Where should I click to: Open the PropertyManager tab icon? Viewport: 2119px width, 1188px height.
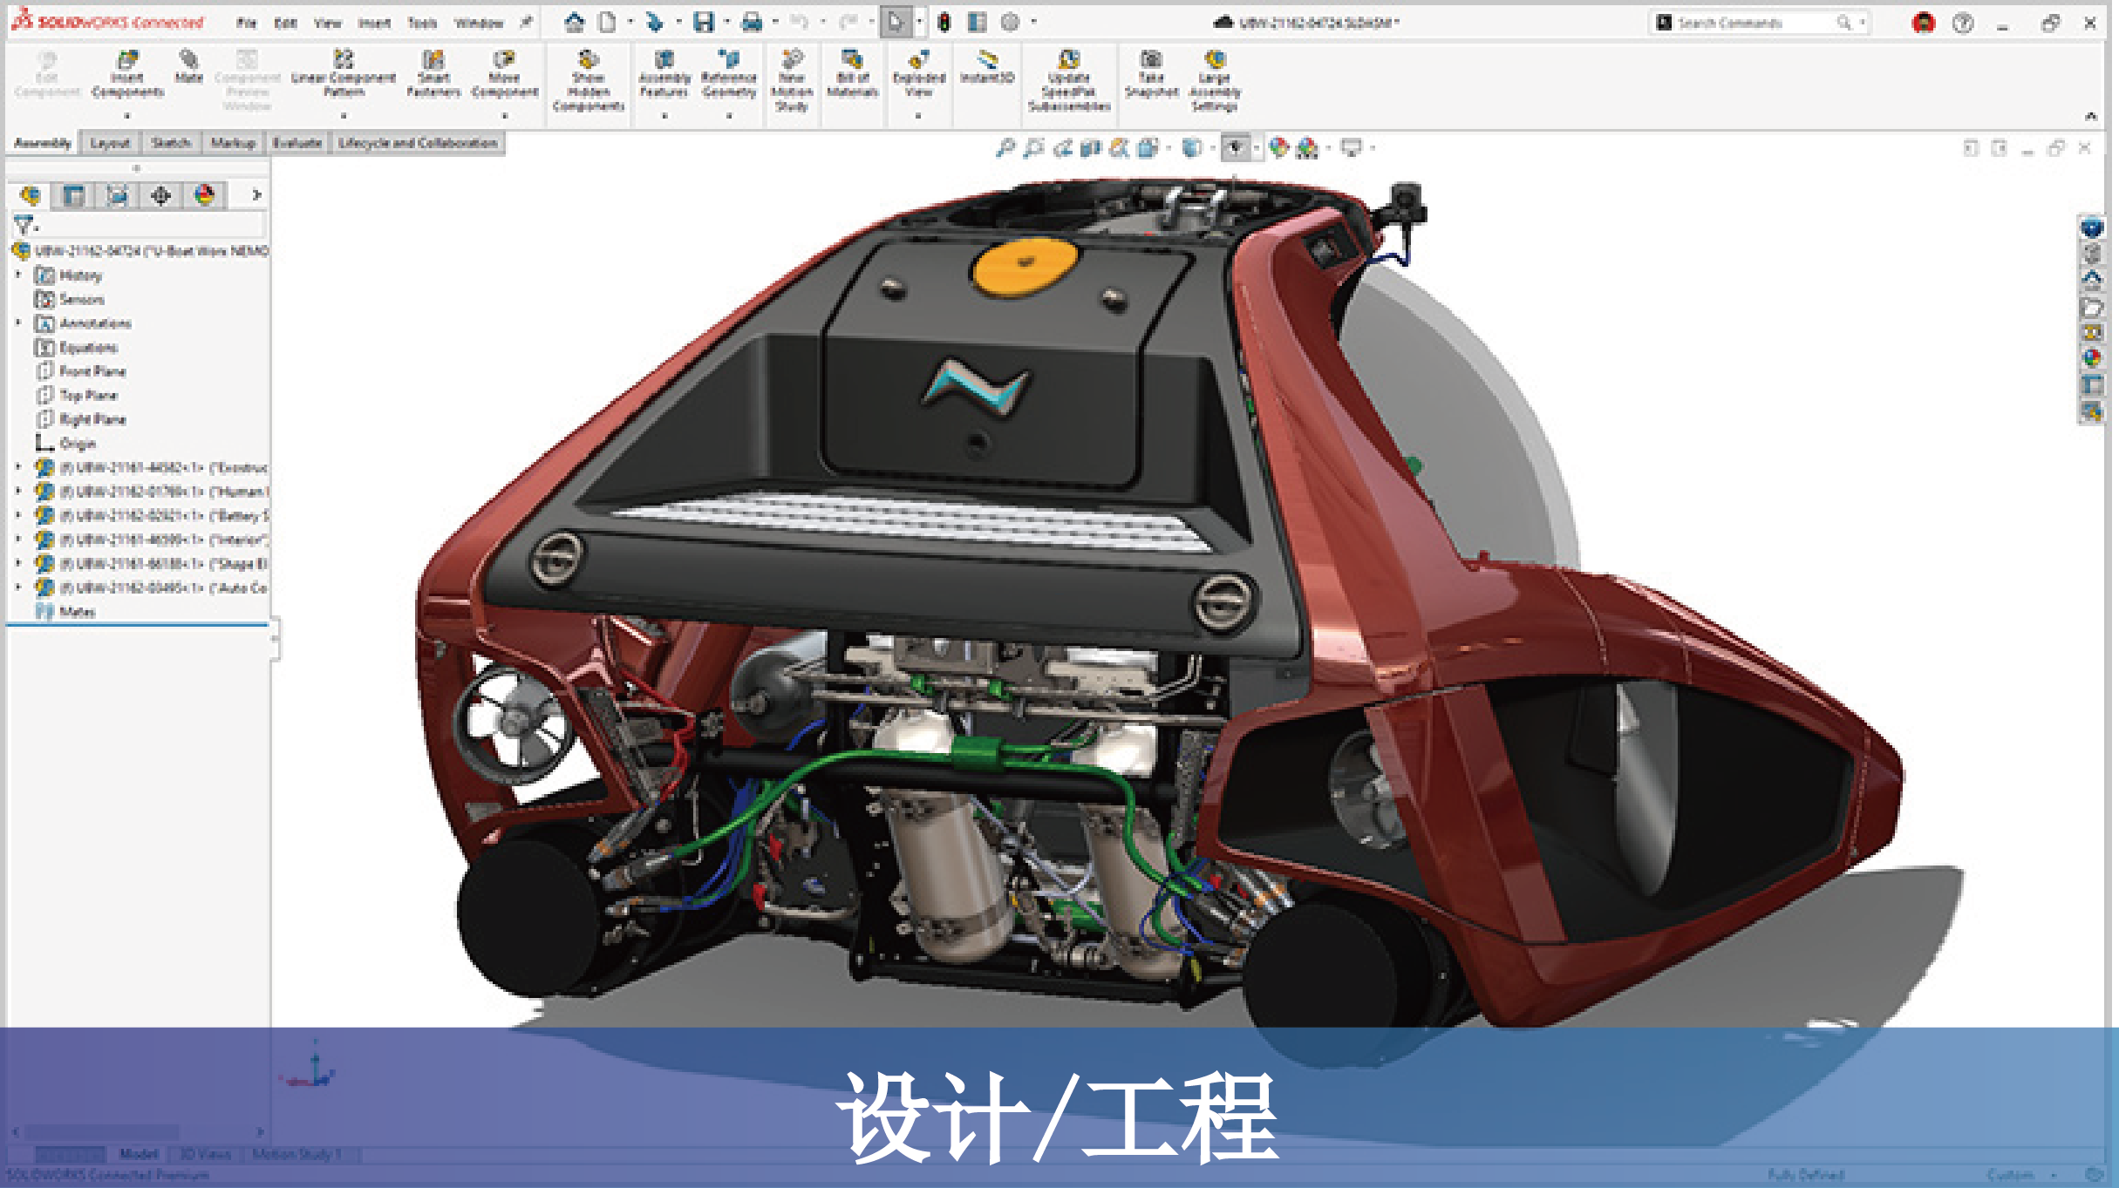click(x=73, y=195)
